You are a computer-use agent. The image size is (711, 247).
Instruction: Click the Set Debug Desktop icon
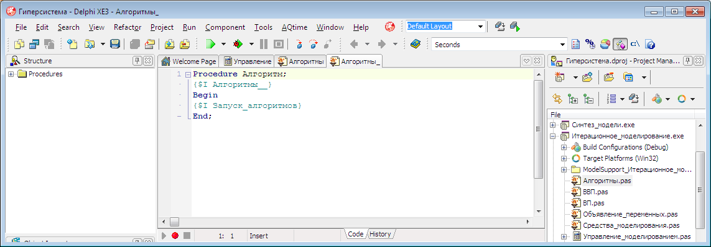pyautogui.click(x=514, y=27)
